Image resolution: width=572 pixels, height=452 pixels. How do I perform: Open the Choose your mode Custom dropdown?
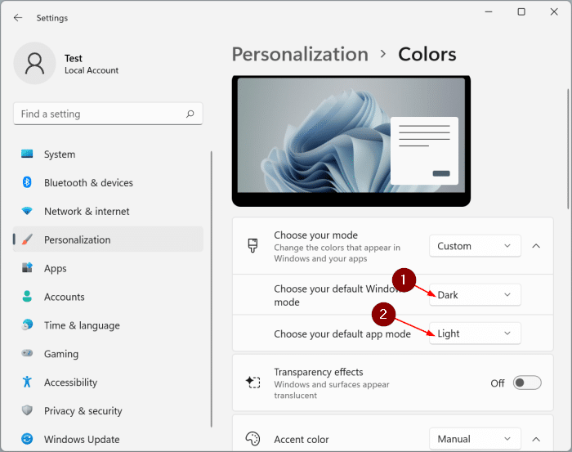coord(475,246)
